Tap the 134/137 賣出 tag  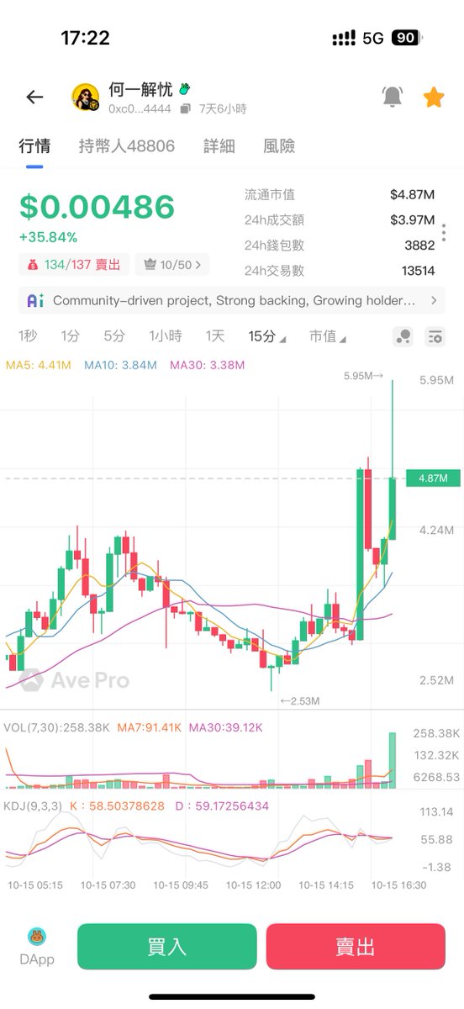(x=72, y=265)
